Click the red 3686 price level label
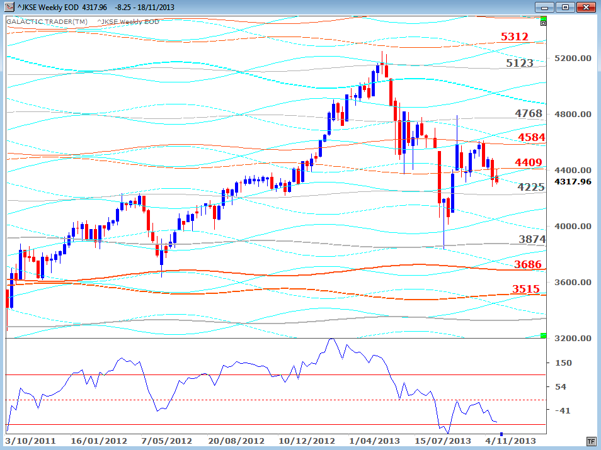This screenshot has height=450, width=601. (x=528, y=264)
